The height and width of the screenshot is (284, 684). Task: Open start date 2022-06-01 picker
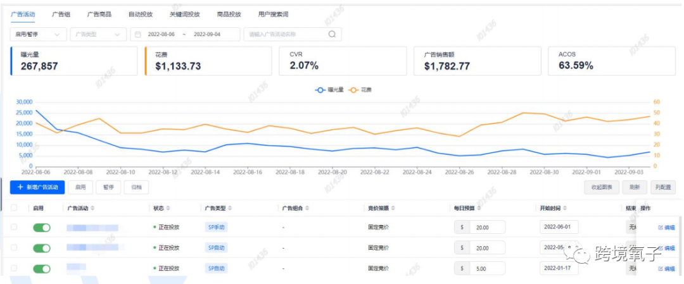pyautogui.click(x=559, y=227)
